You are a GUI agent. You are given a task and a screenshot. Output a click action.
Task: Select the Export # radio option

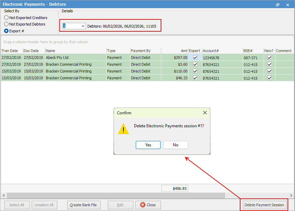(x=6, y=31)
